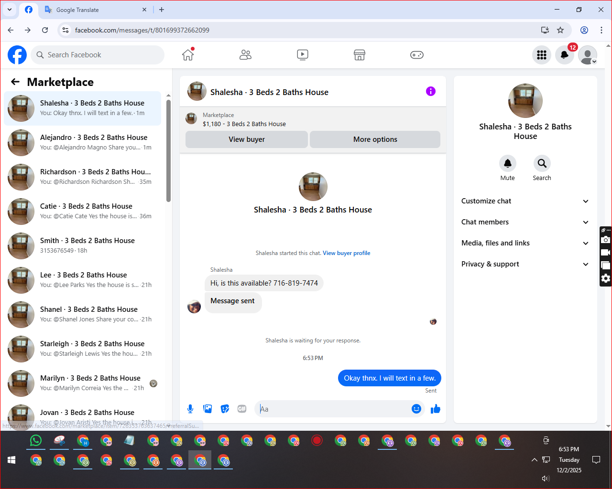Open Richardson's 3 Beds 2 Baths chat
This screenshot has height=489, width=612.
pyautogui.click(x=82, y=177)
